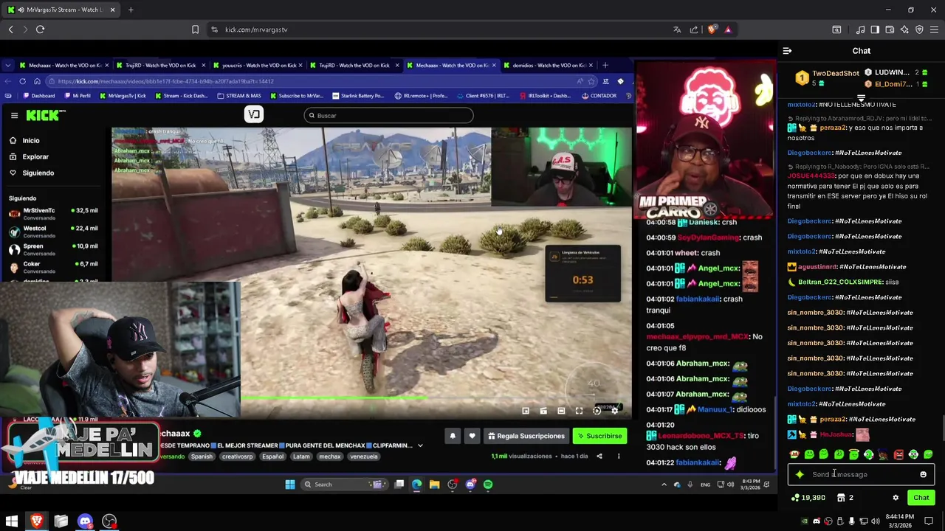
Task: Click the Buscar search field
Action: point(388,116)
